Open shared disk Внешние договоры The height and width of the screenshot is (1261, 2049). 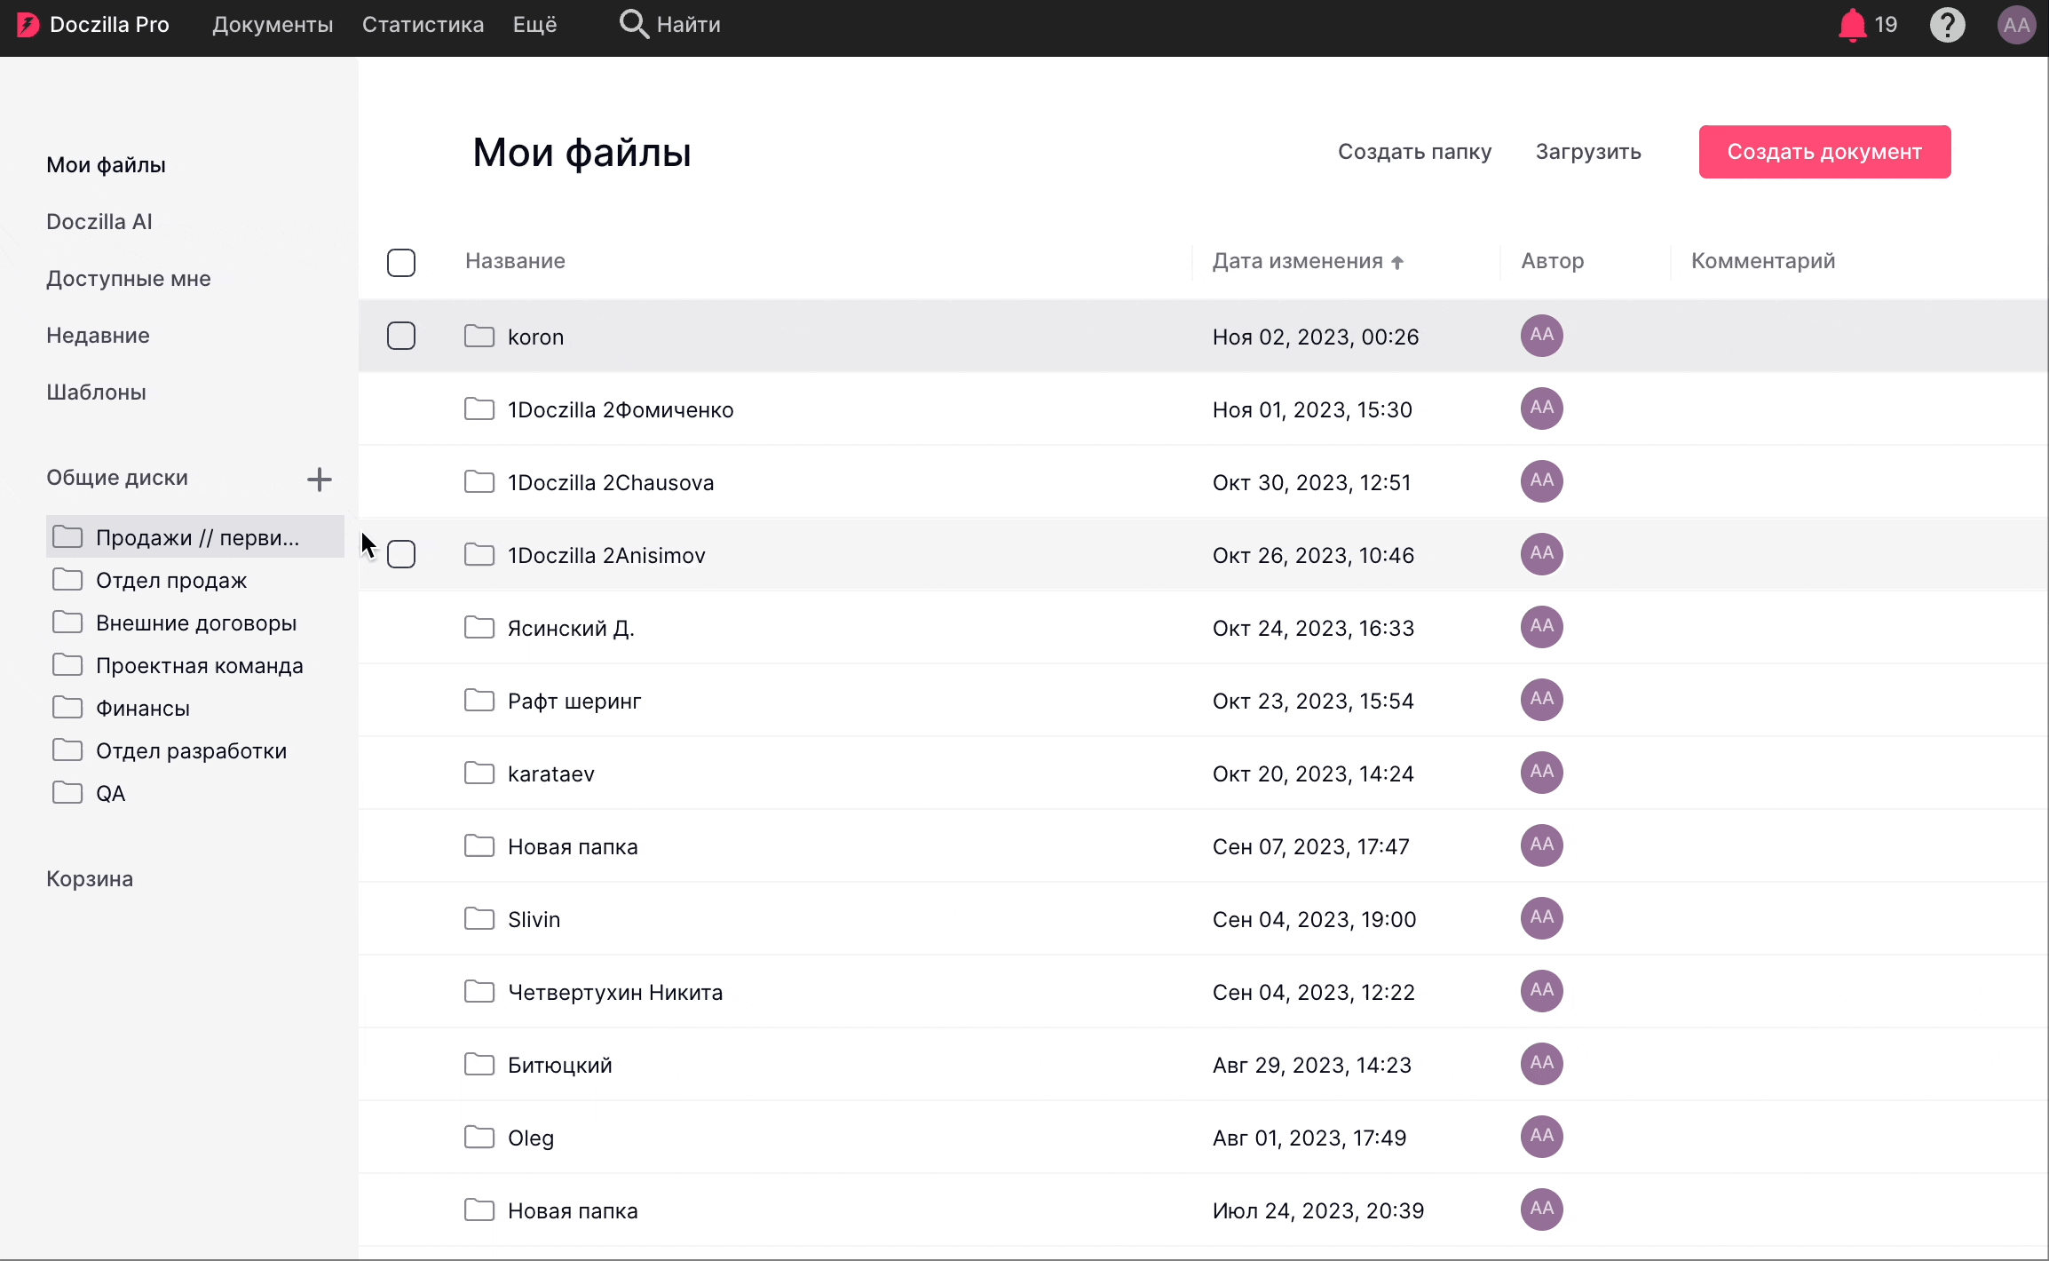[x=196, y=623]
